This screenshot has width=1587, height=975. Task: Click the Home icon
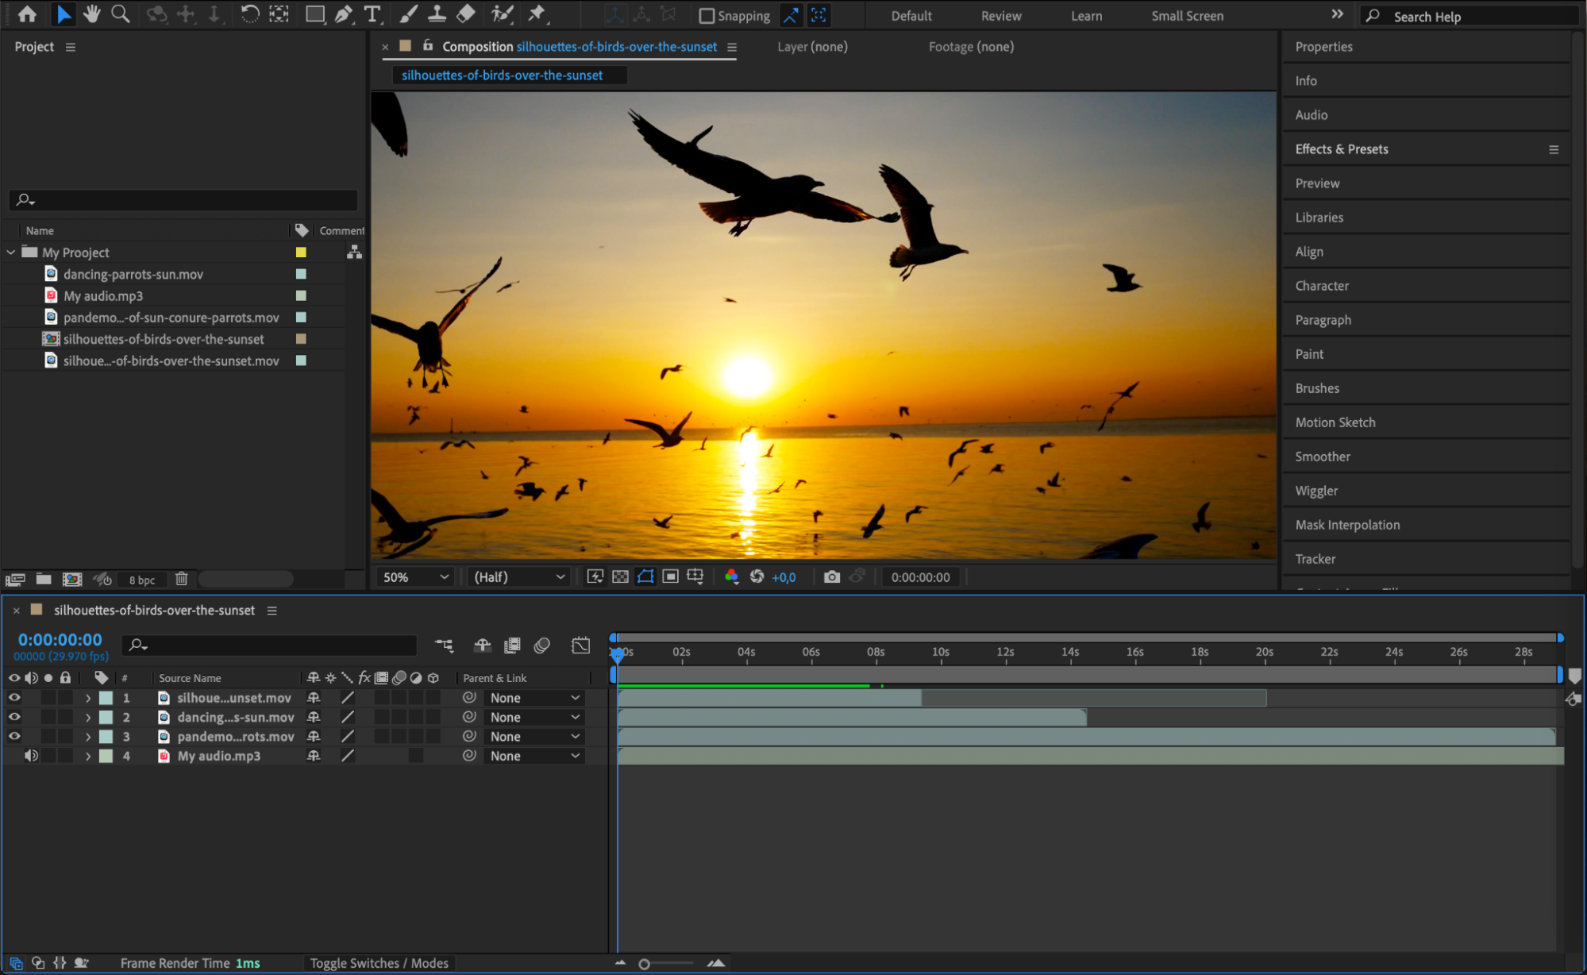coord(27,14)
